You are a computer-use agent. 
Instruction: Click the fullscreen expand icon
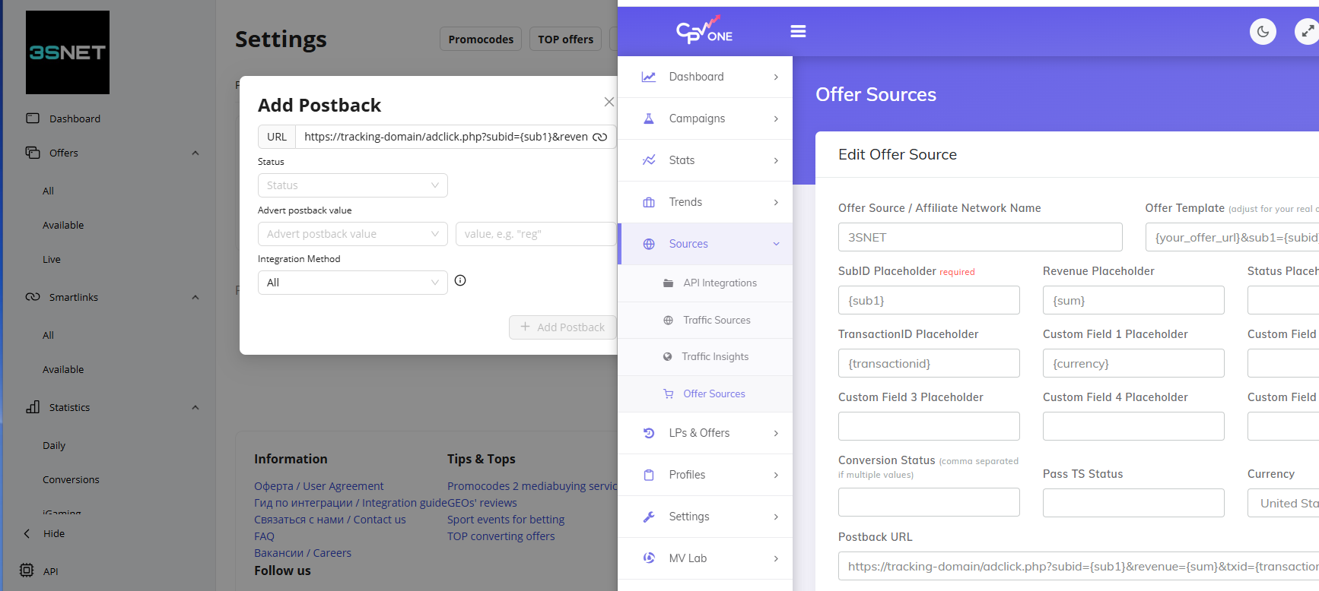(x=1307, y=31)
